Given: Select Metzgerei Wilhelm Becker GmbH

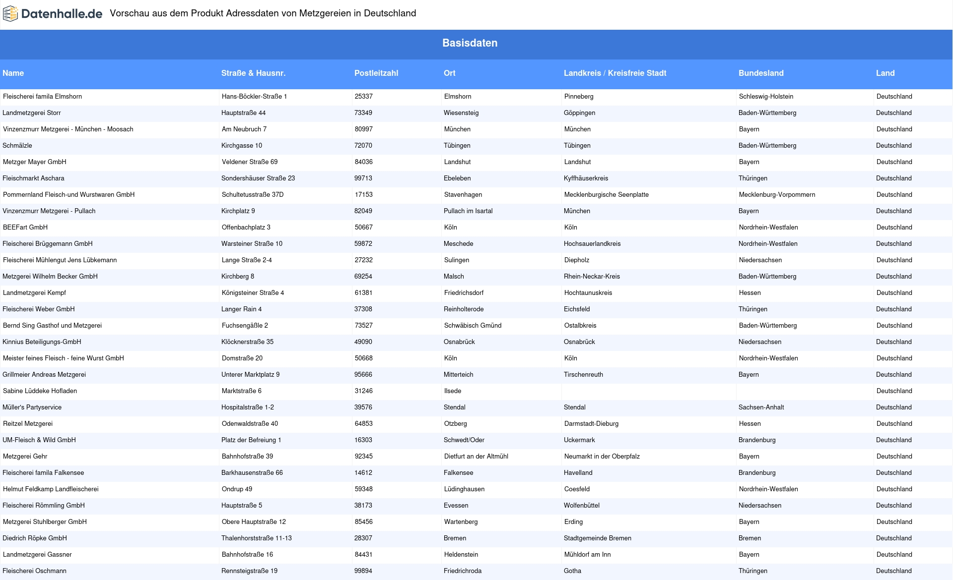Looking at the screenshot, I should [50, 277].
